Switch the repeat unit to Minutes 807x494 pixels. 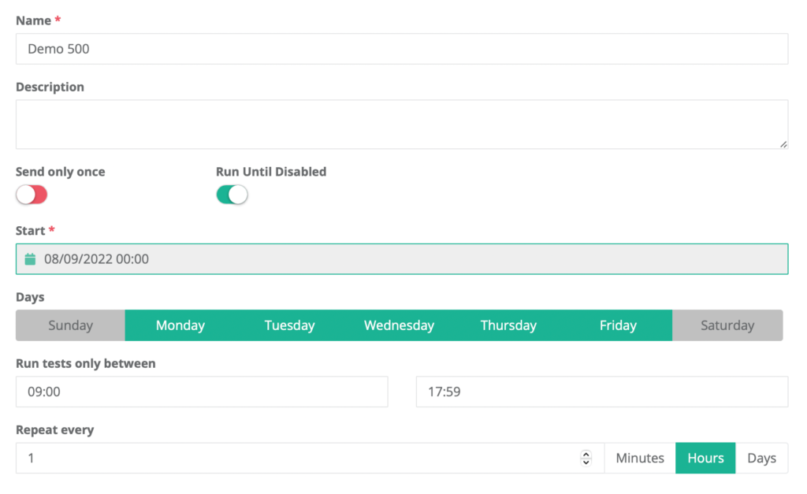639,458
